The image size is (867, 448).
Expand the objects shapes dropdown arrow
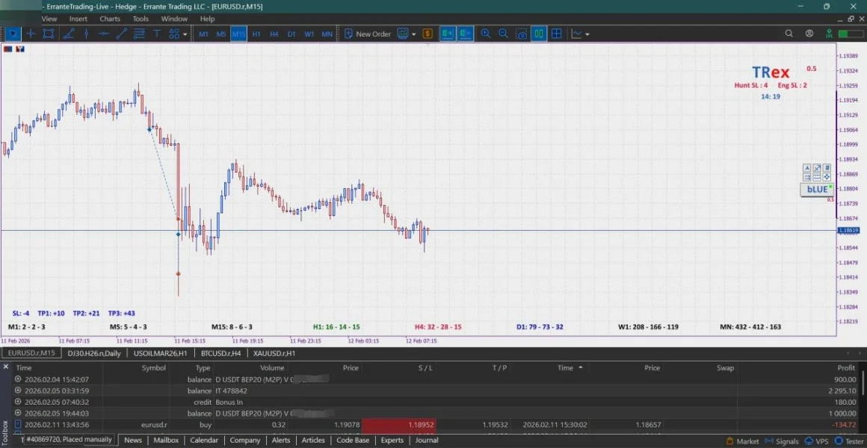185,34
